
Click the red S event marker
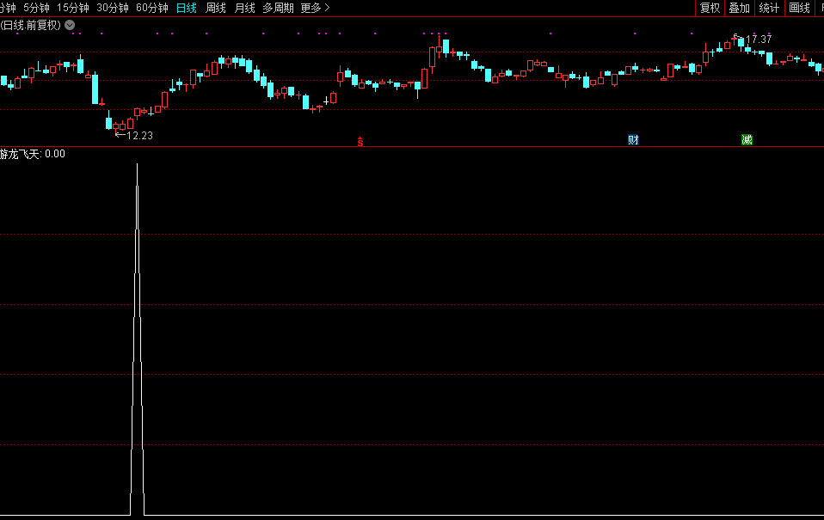(360, 141)
